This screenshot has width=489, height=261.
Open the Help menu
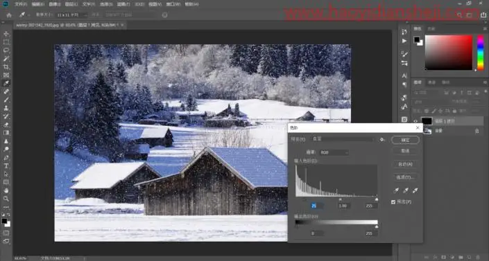click(191, 4)
